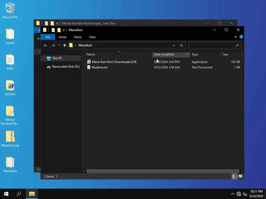Viewport: 266px width, 199px height.
Task: Click the 192 KB size cell
Action: click(235, 62)
